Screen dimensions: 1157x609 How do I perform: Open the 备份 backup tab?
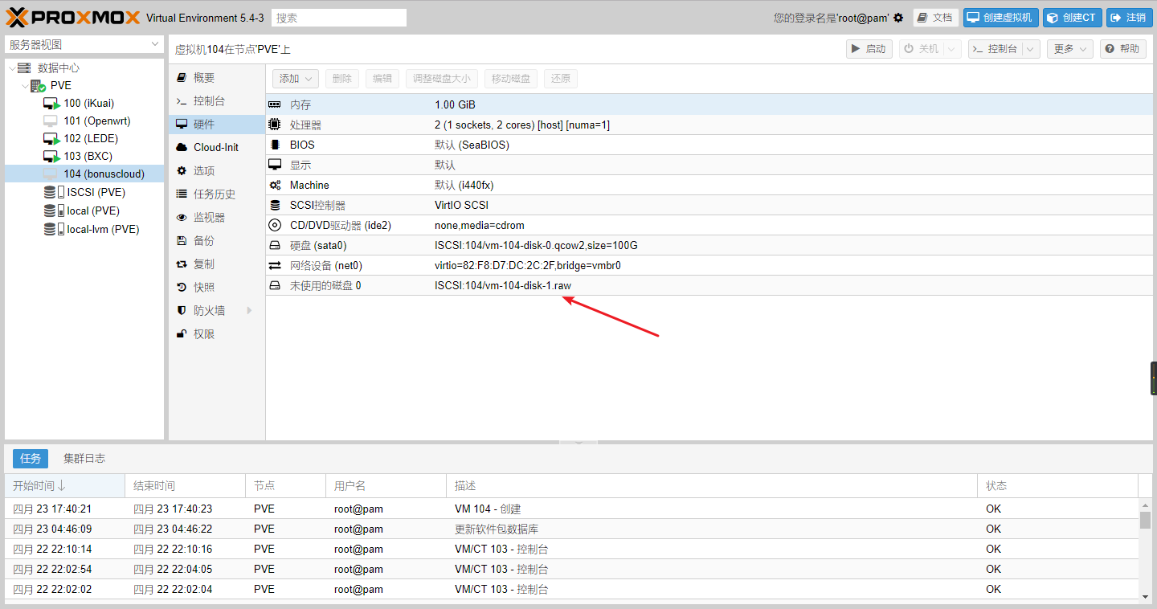pos(217,241)
